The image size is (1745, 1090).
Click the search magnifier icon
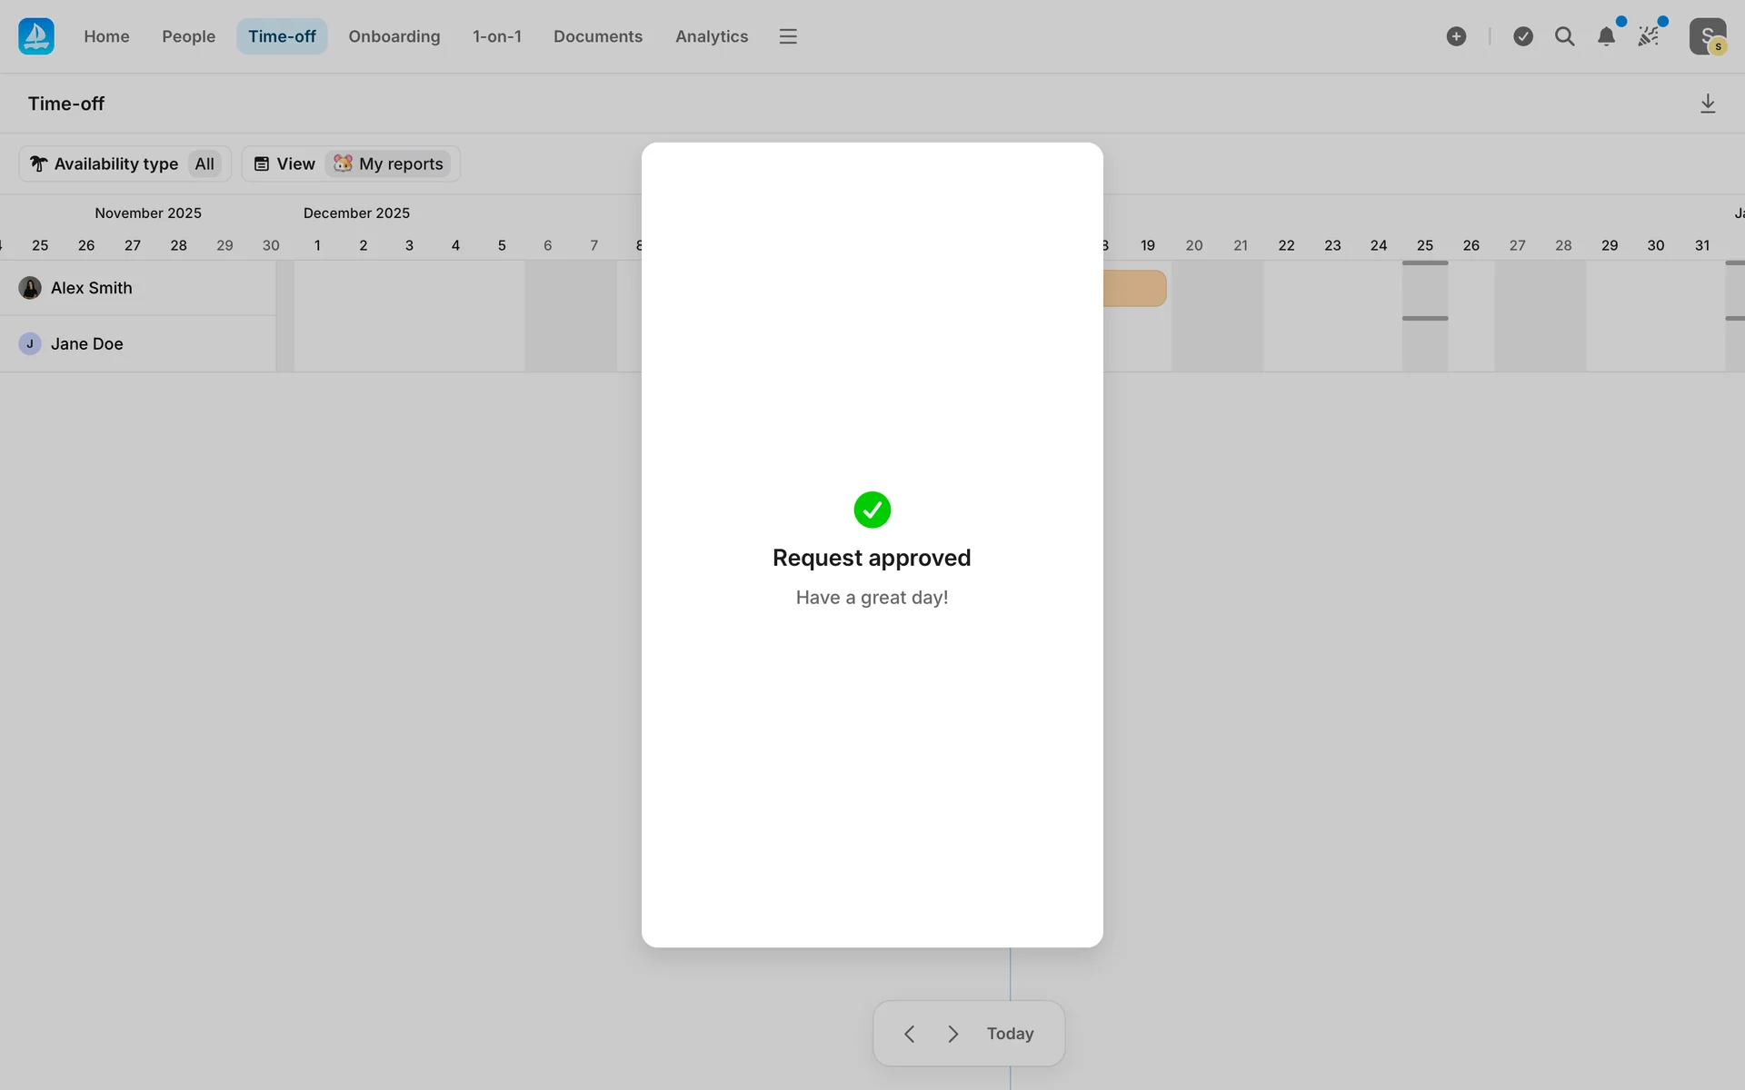[1564, 36]
